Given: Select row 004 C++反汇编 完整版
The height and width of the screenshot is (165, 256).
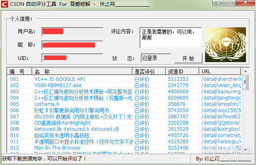Looking at the screenshot, I should coord(124,98).
